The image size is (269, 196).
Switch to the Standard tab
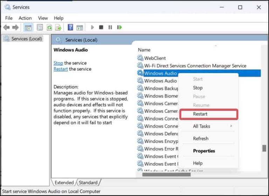88,183
